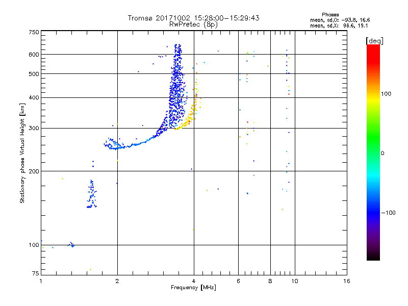Click the x-axis tick label '16'
The image size is (408, 306).
(347, 281)
